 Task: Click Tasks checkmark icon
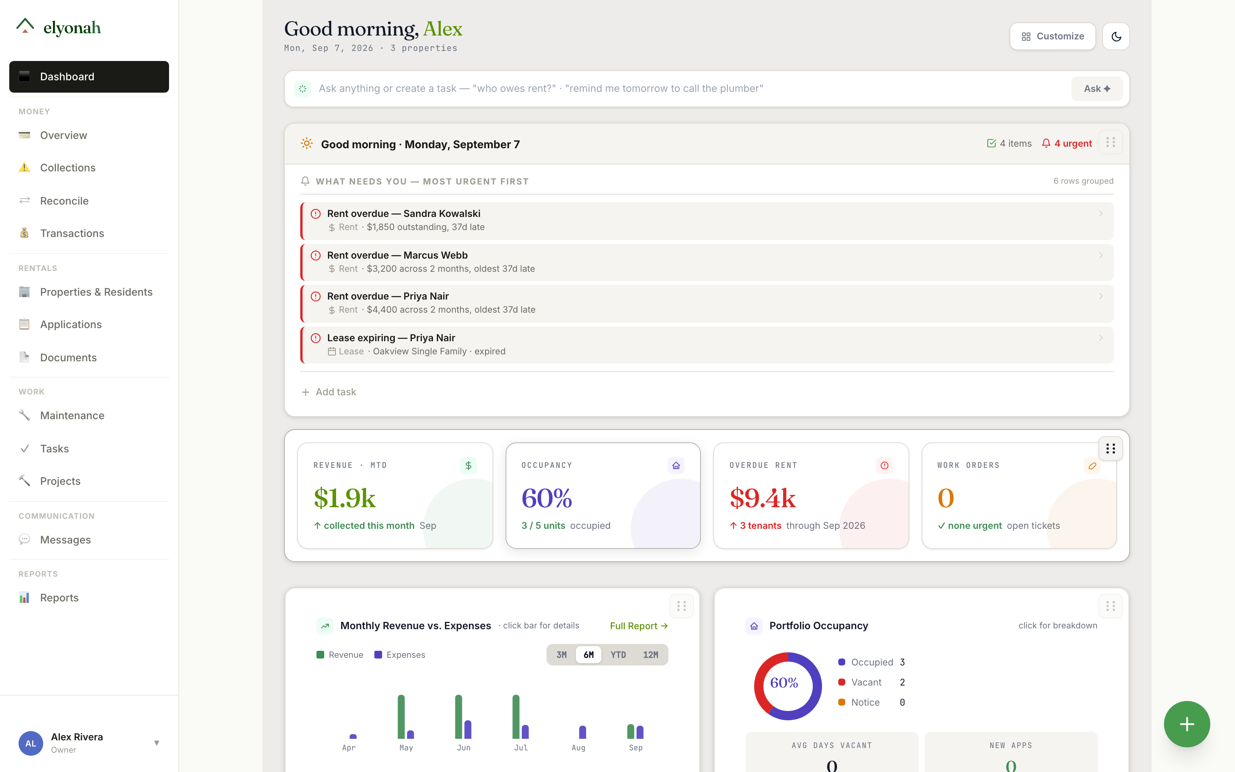pos(24,448)
